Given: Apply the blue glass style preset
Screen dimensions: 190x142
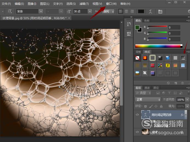Looking at the screenshot, I should pos(168,58).
